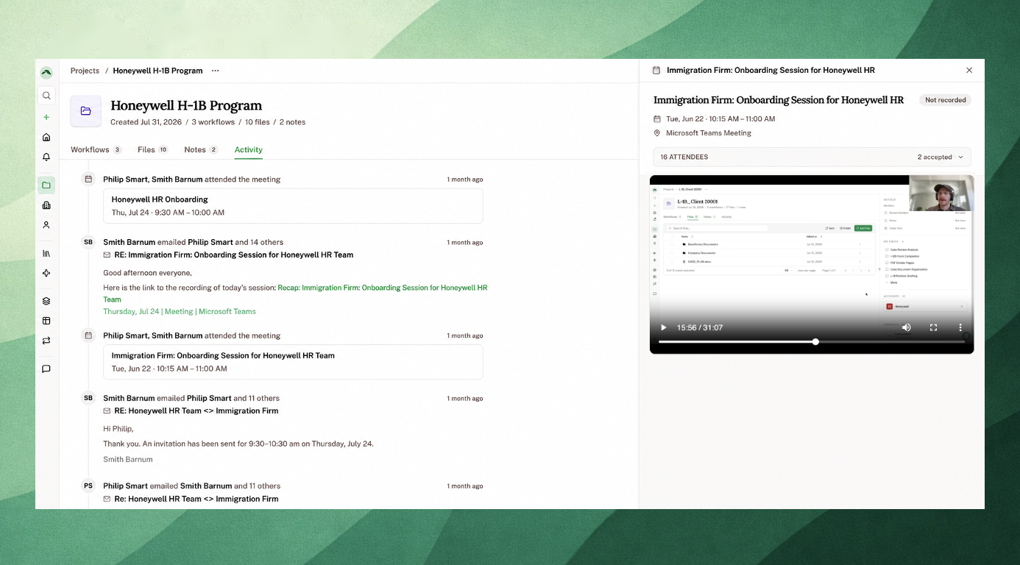Viewport: 1020px width, 565px height.
Task: Open the library books icon in sidebar
Action: click(46, 253)
